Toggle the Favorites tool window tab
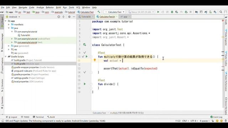This screenshot has width=228, height=128. pos(2,103)
